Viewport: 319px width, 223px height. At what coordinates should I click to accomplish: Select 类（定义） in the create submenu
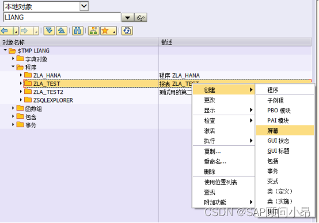click(x=285, y=191)
